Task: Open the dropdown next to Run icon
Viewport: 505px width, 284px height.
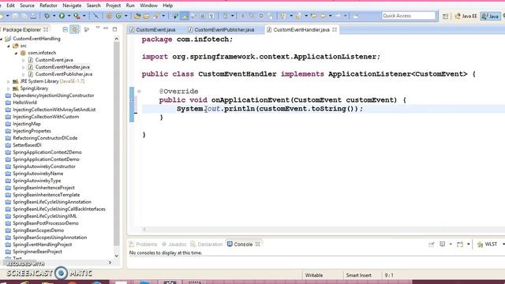Action: click(69, 16)
